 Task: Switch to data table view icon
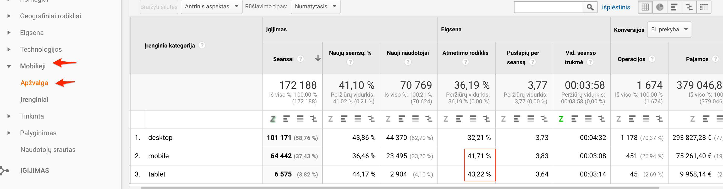click(645, 7)
